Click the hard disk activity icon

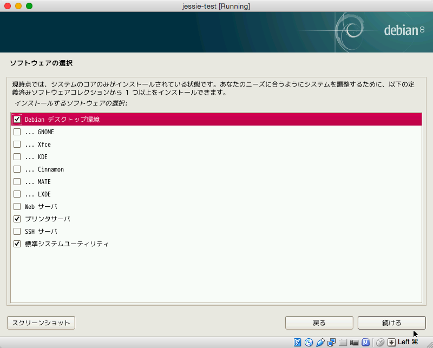pos(297,343)
